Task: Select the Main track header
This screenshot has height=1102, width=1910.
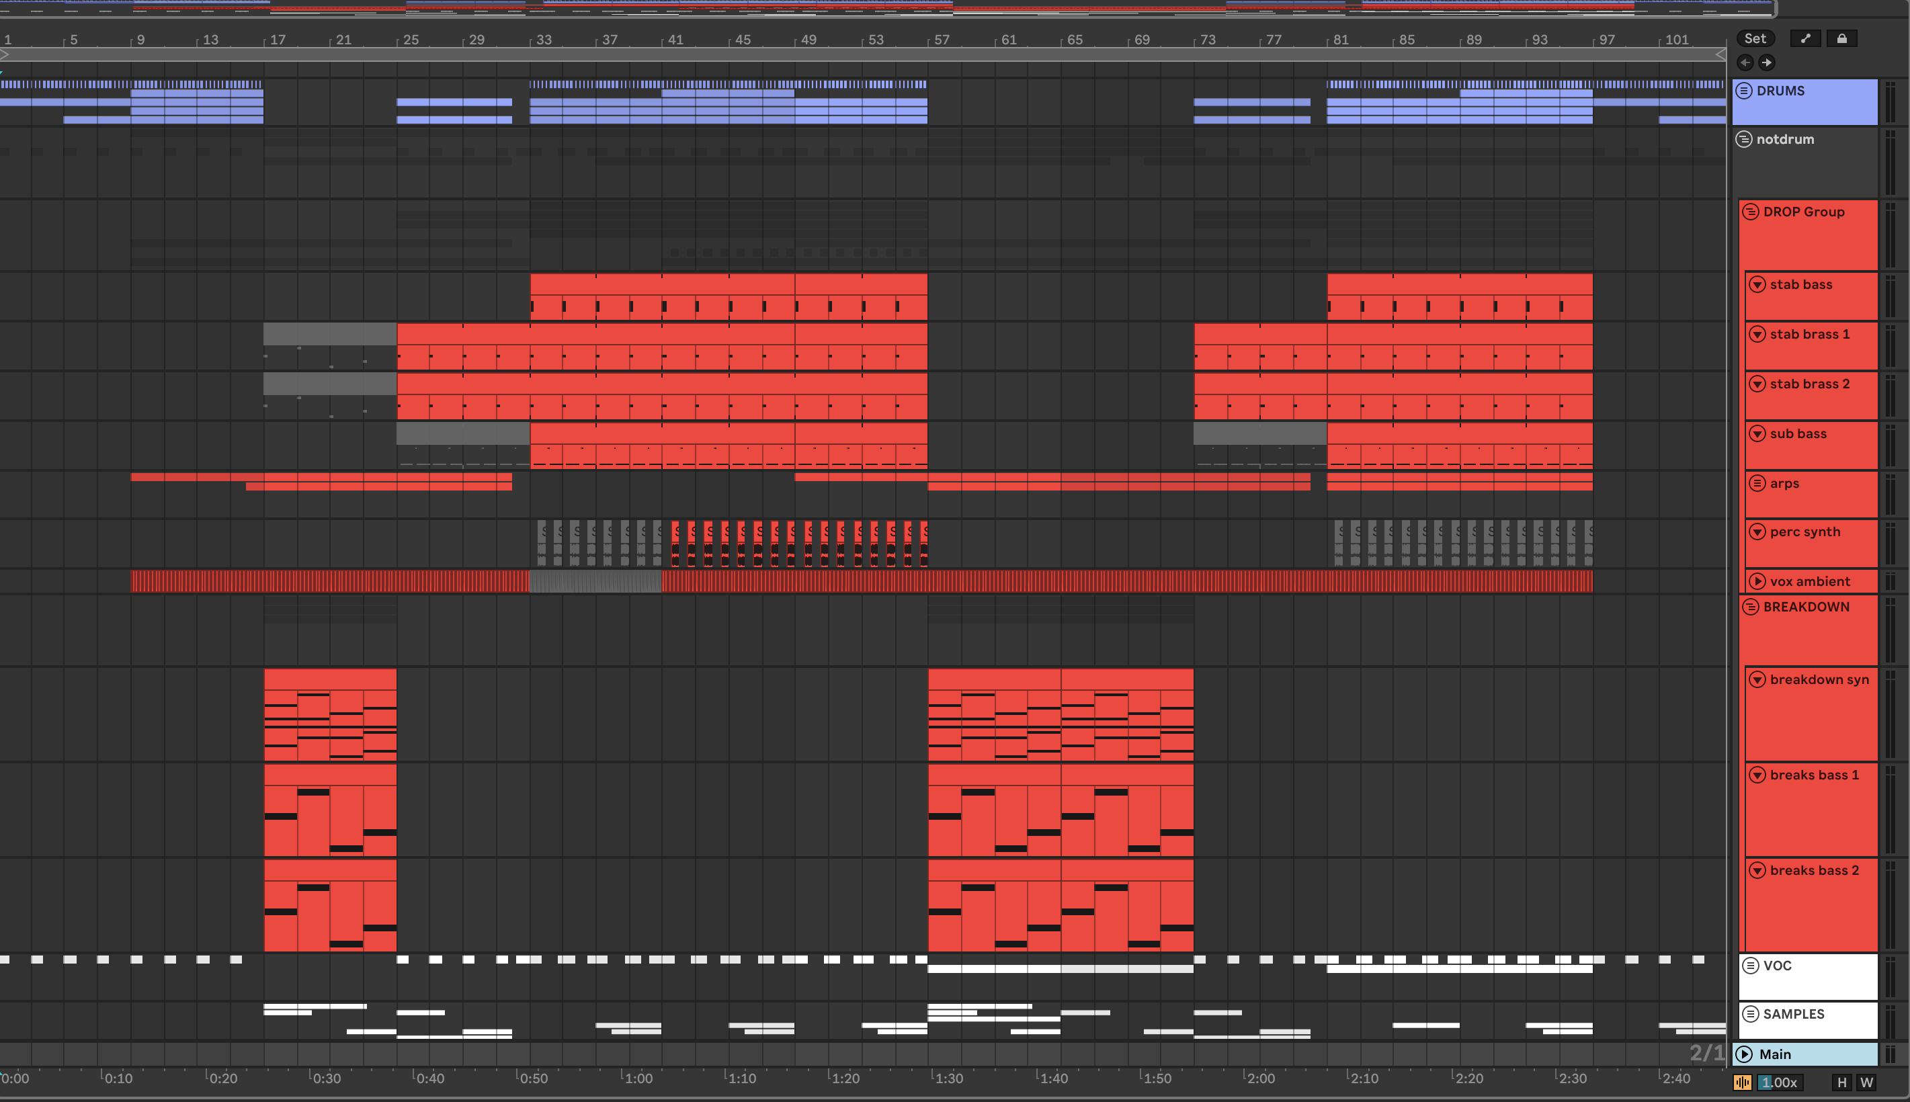Action: 1804,1054
